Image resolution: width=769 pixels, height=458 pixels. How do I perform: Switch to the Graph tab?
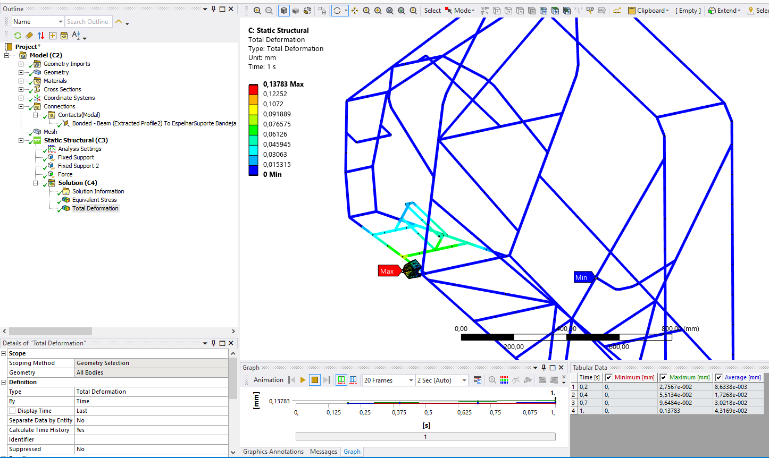pos(352,452)
